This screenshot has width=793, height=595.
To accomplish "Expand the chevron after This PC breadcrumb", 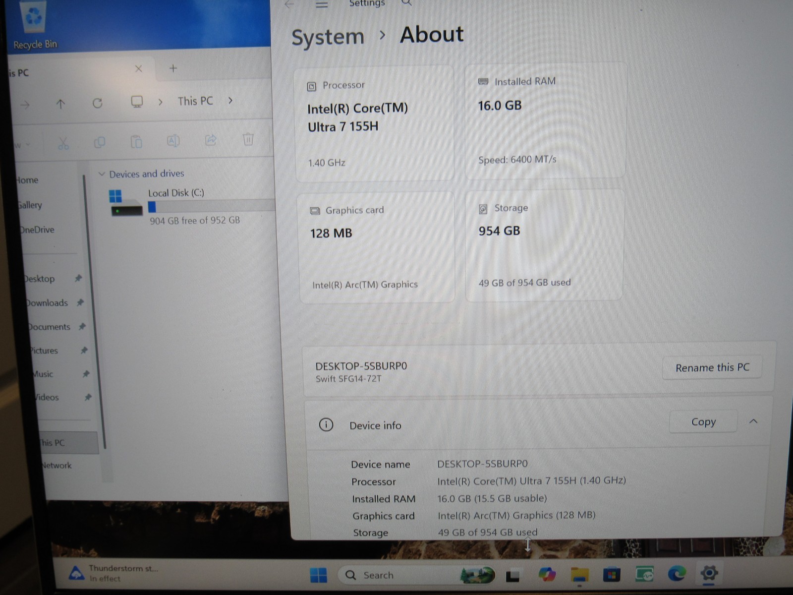I will pyautogui.click(x=230, y=101).
